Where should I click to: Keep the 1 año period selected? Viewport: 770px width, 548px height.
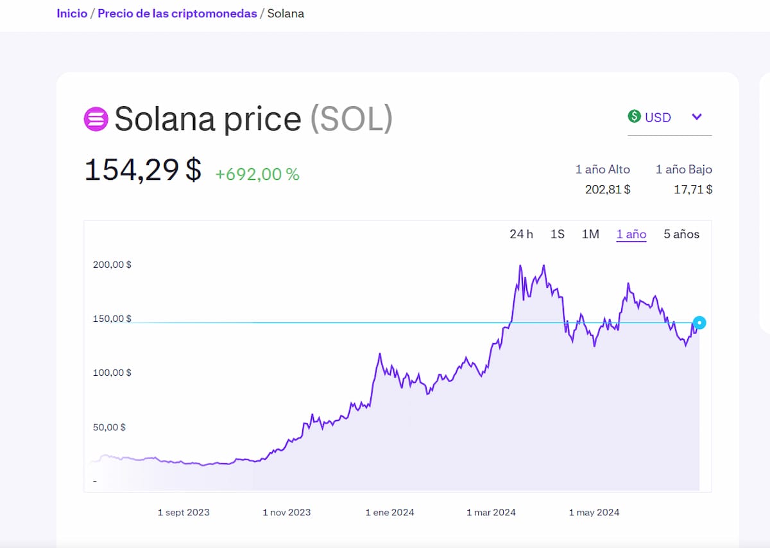(x=631, y=234)
